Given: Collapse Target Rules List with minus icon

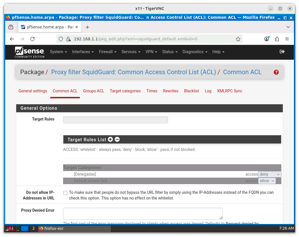Looking at the screenshot, I should pos(117,140).
